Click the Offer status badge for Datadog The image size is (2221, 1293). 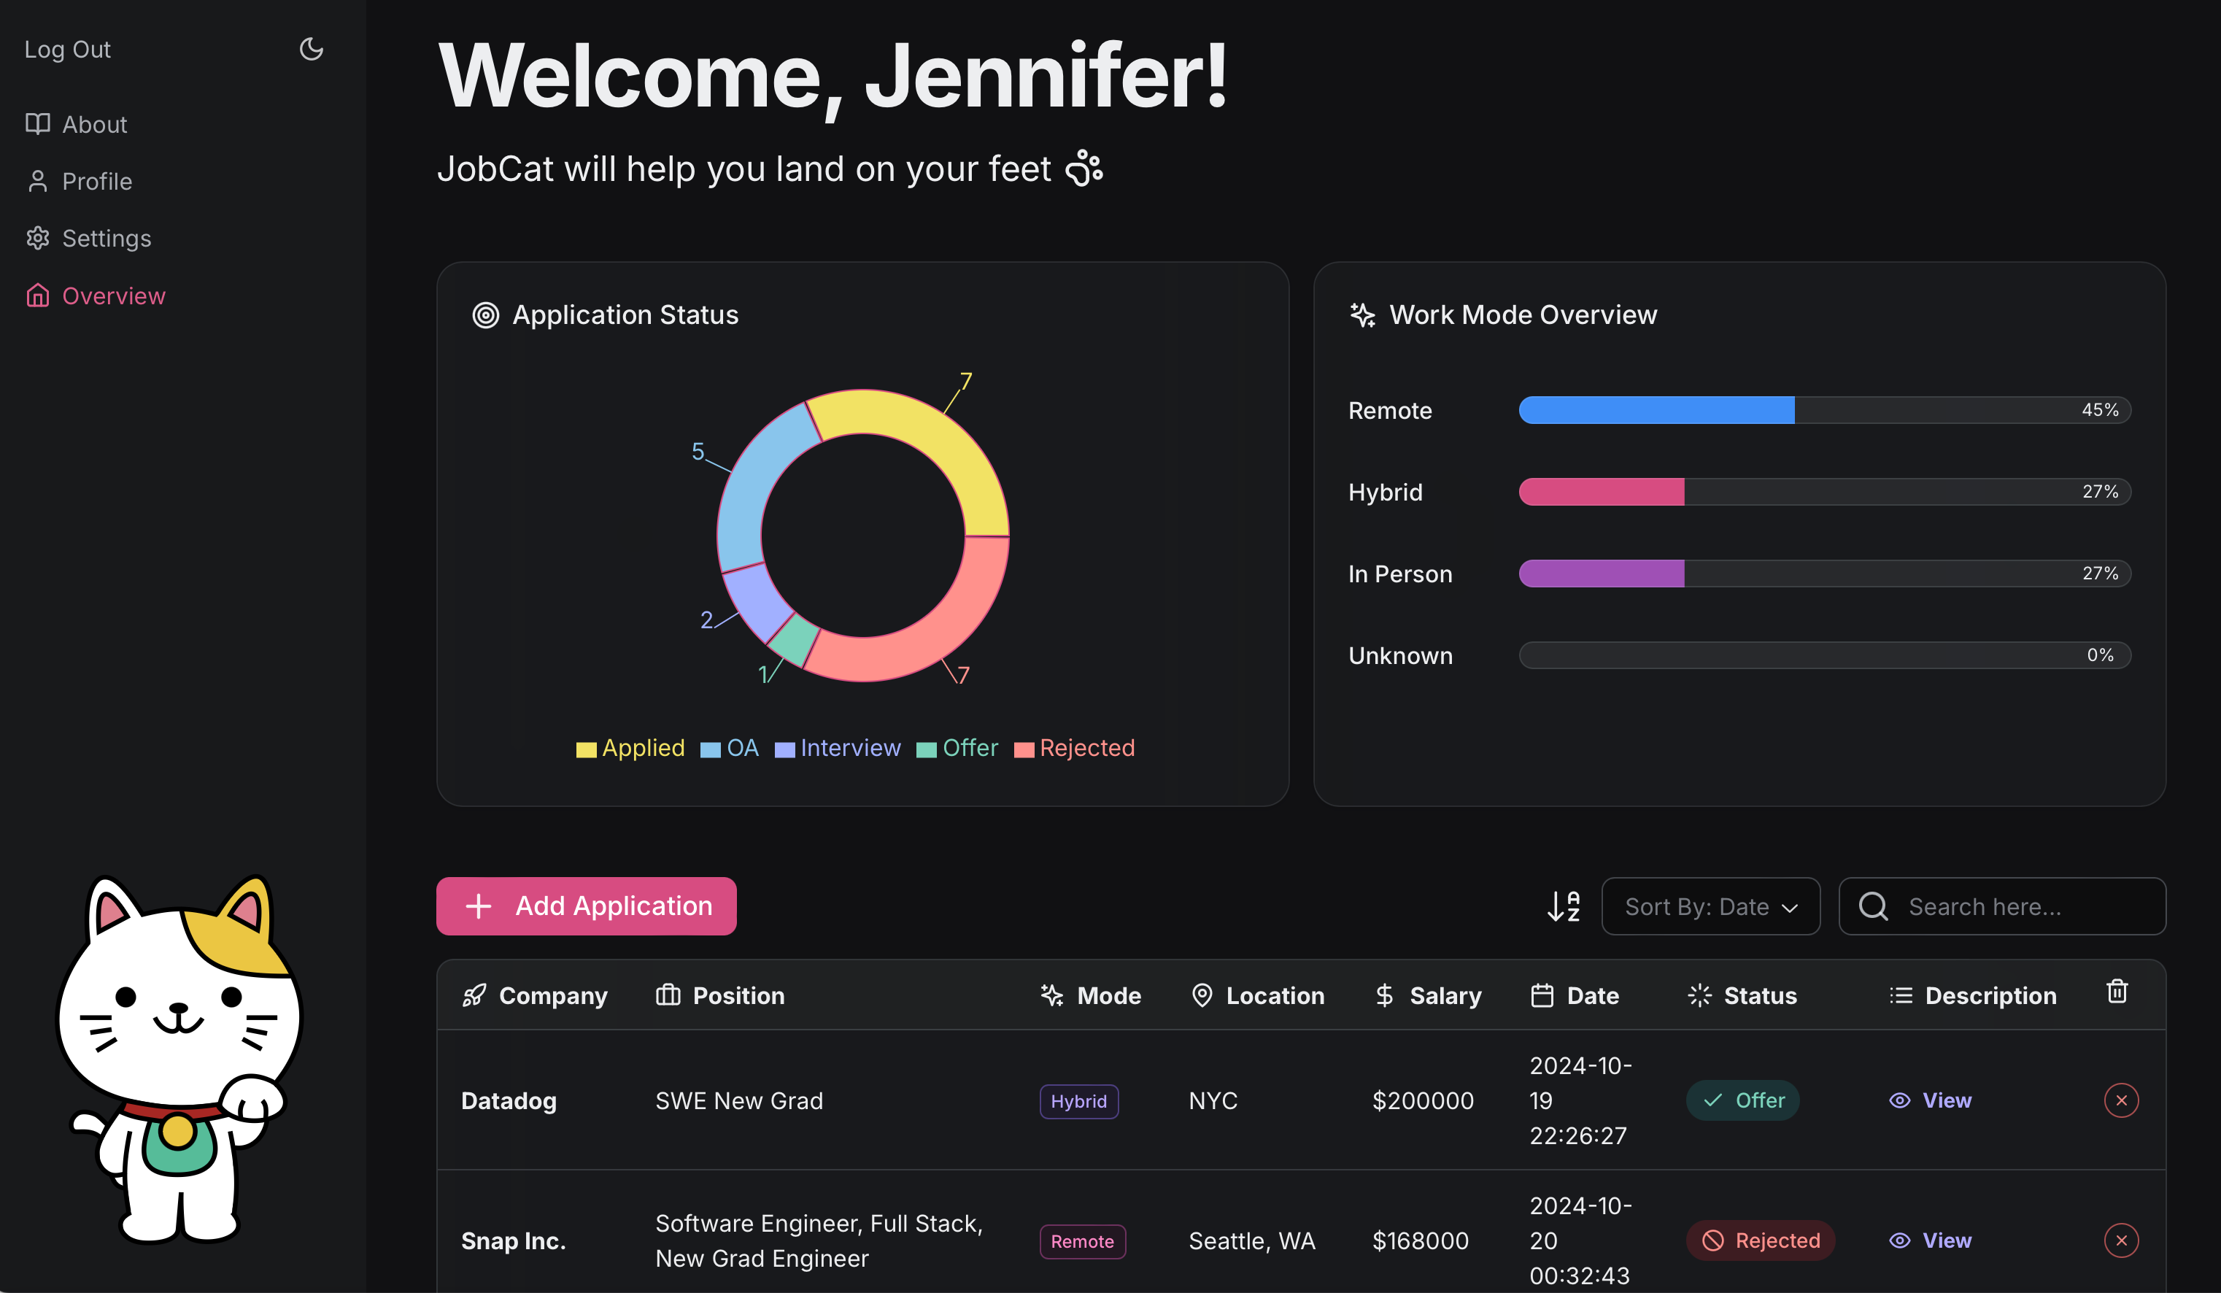pyautogui.click(x=1742, y=1100)
